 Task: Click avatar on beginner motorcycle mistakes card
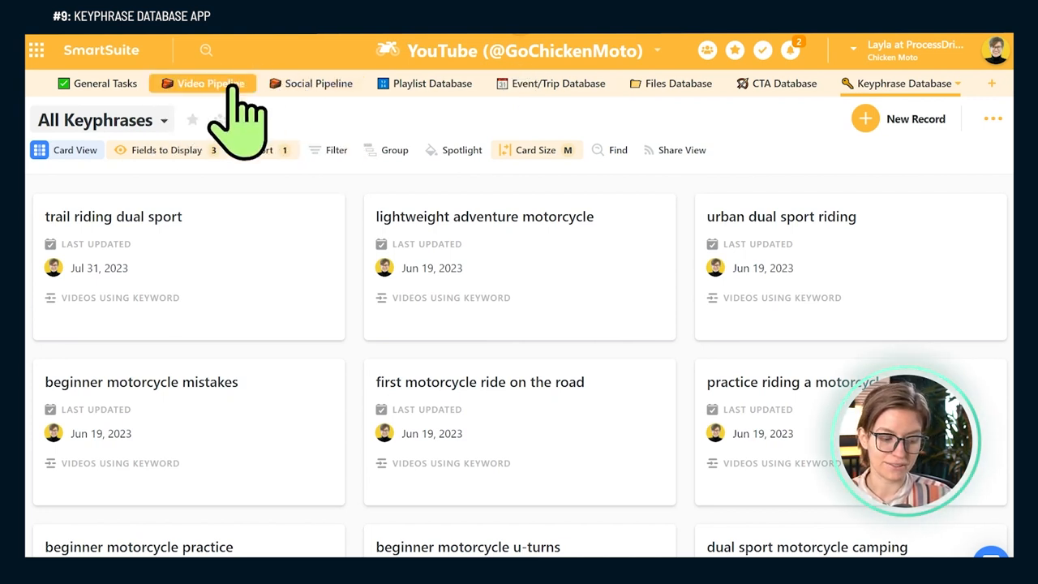click(54, 433)
